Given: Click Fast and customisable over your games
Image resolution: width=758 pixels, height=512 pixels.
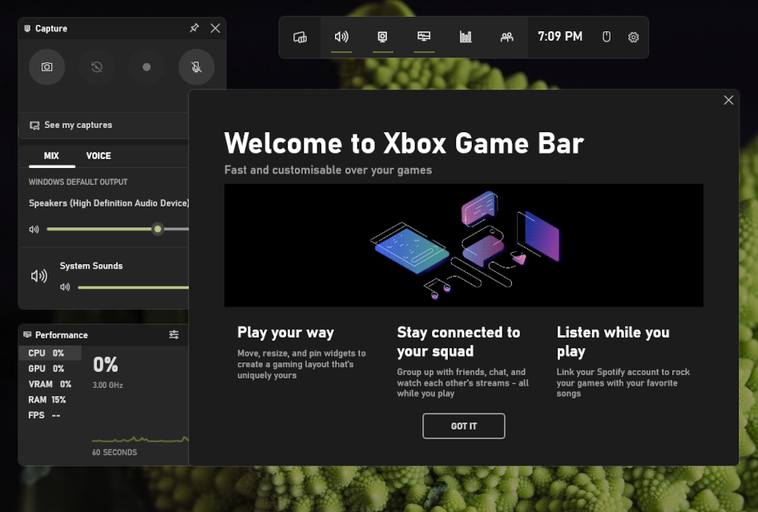Looking at the screenshot, I should pyautogui.click(x=329, y=170).
